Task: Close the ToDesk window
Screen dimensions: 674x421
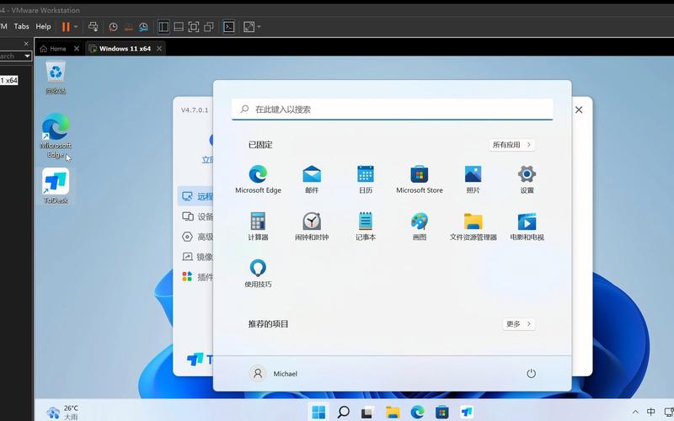Action: [579, 109]
